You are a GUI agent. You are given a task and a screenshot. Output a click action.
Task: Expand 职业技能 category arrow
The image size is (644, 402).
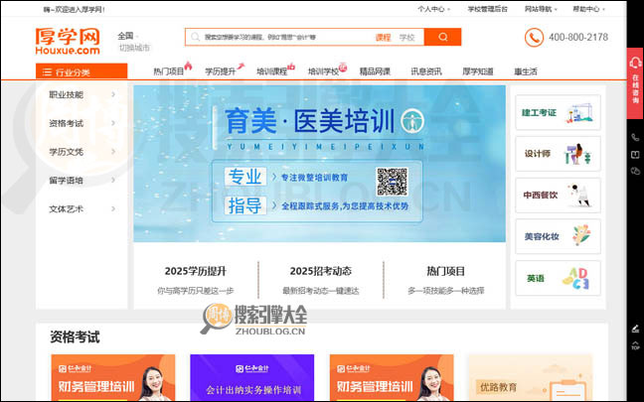tap(113, 94)
